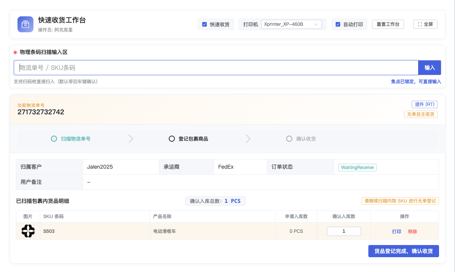Click the blue package workbench logo icon
455x272 pixels.
pos(25,24)
